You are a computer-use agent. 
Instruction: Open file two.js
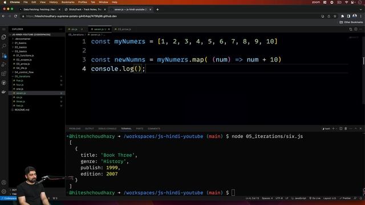click(x=19, y=106)
